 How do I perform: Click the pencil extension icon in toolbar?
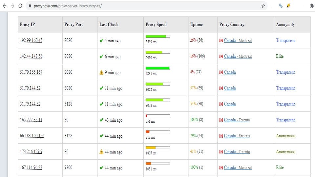point(288,6)
